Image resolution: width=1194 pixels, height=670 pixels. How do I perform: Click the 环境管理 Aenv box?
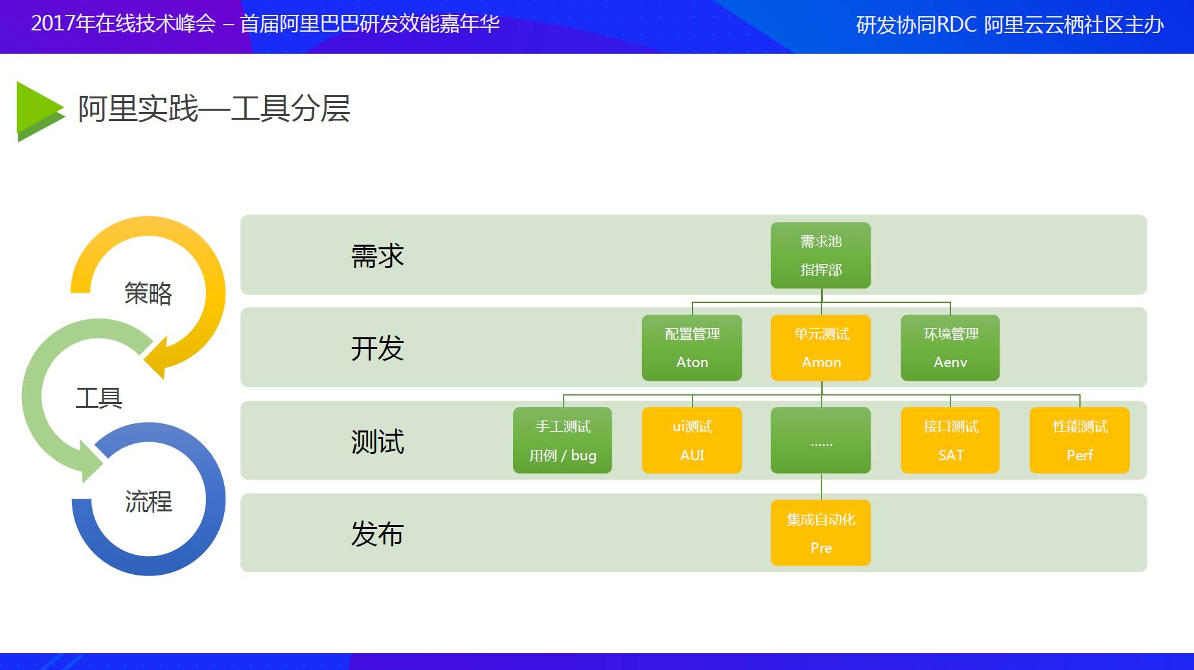click(950, 348)
